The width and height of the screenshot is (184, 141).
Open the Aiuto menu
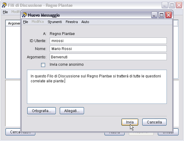point(85,22)
